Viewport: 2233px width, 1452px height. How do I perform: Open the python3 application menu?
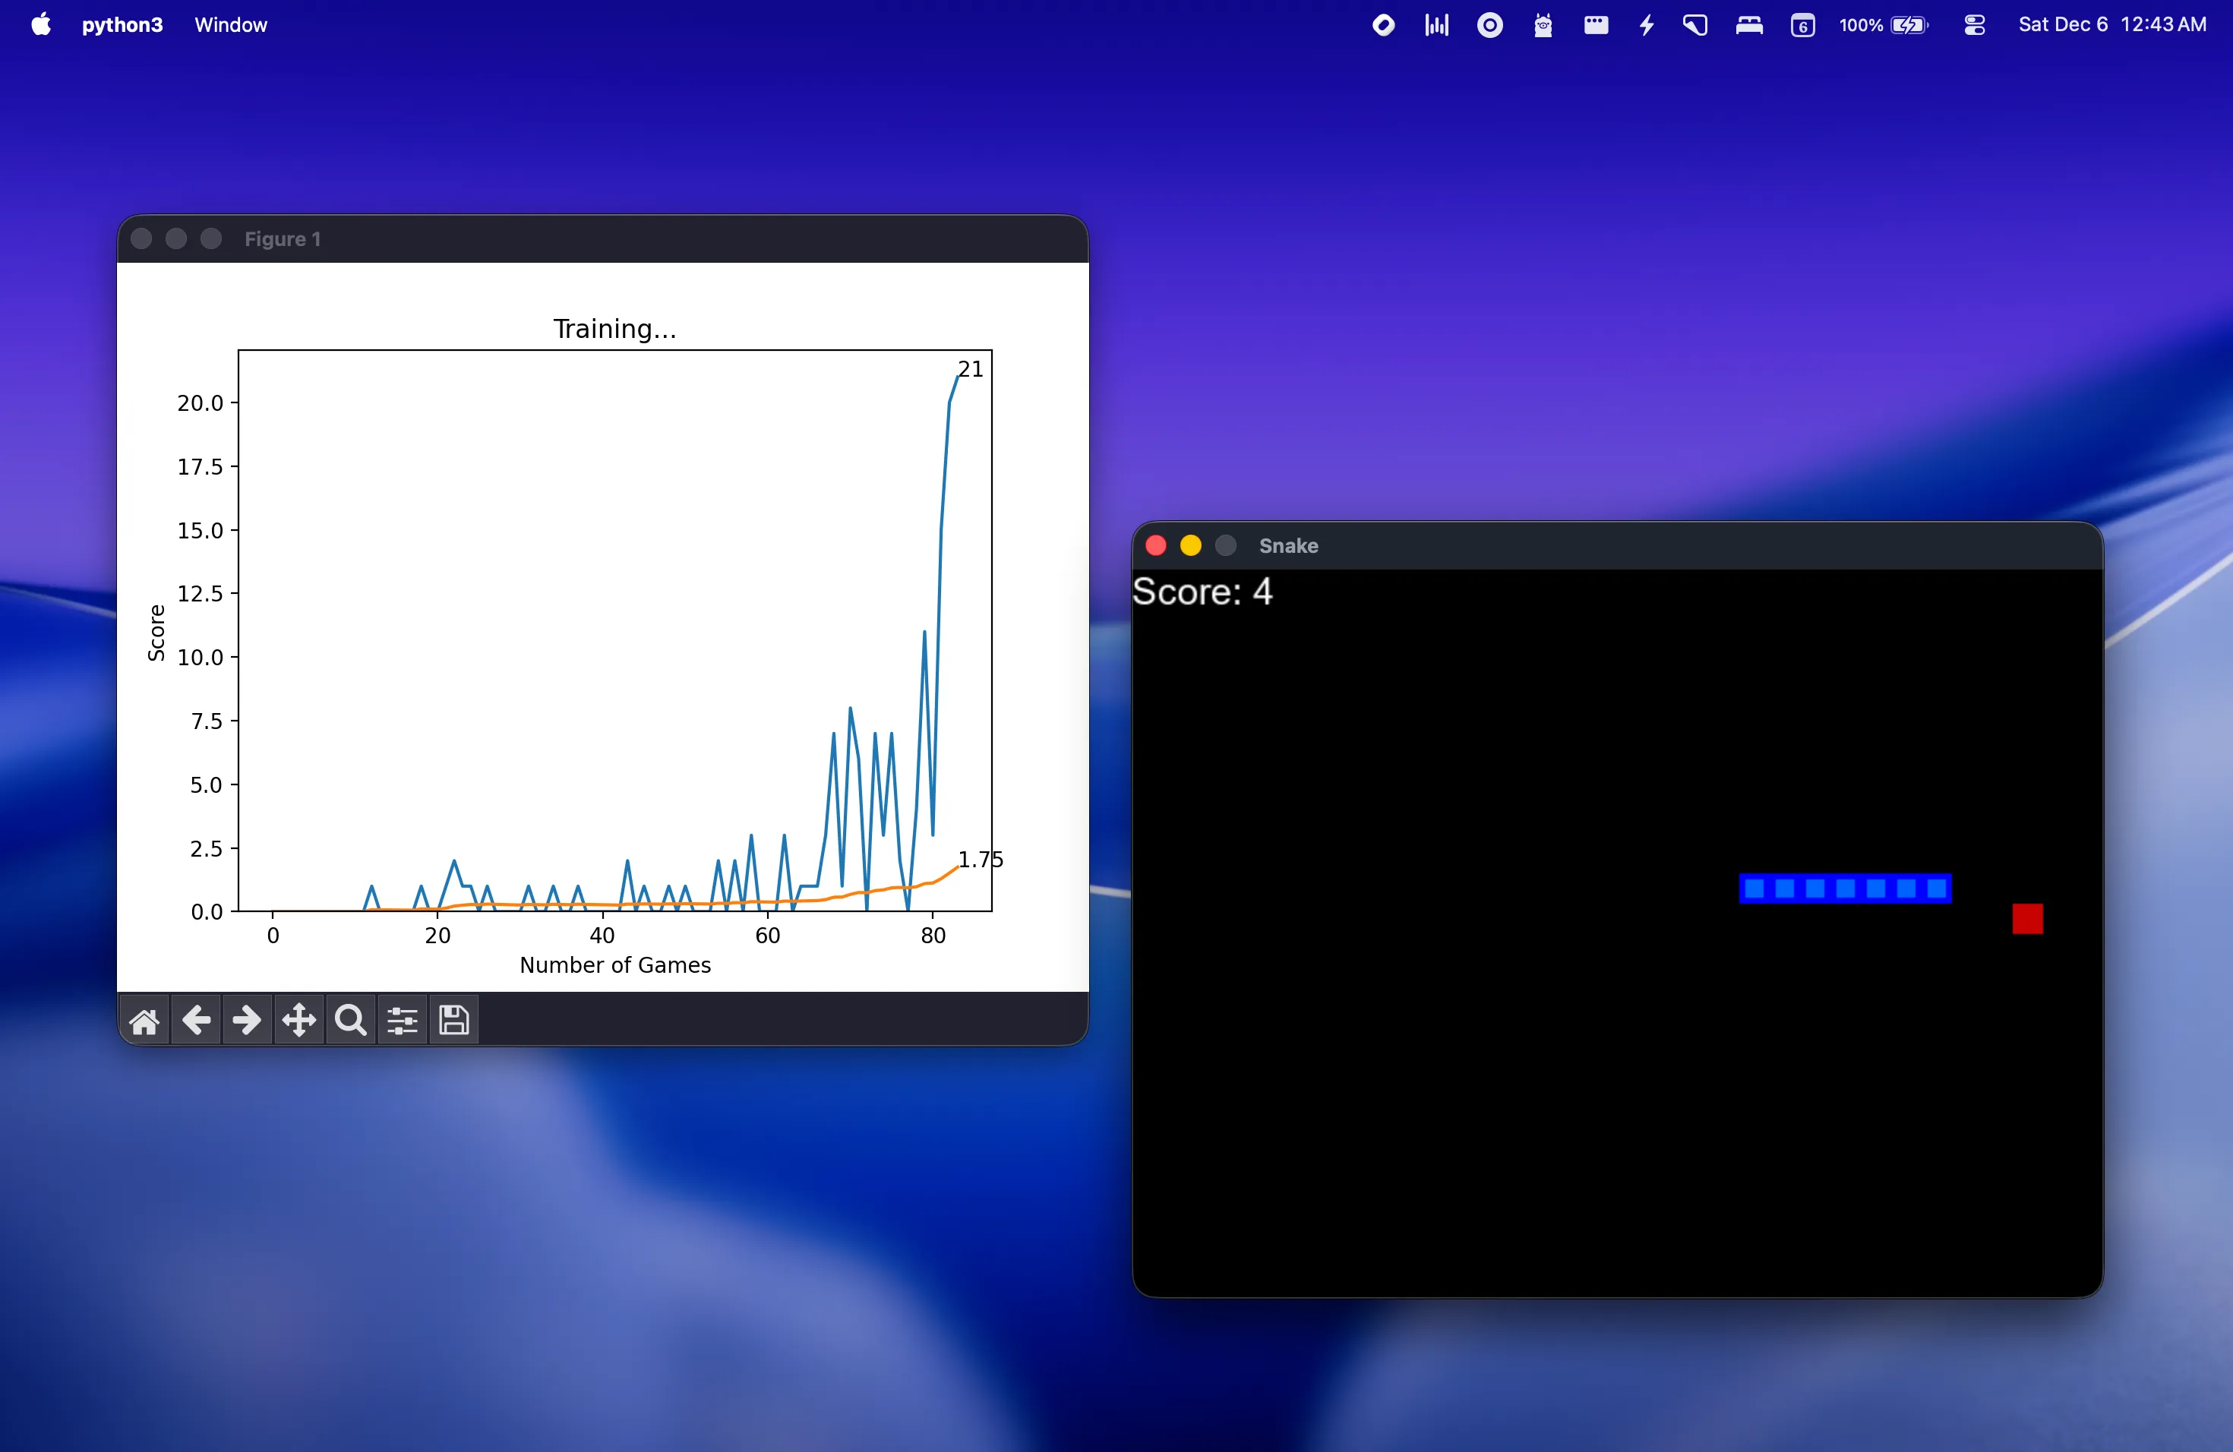pos(122,25)
